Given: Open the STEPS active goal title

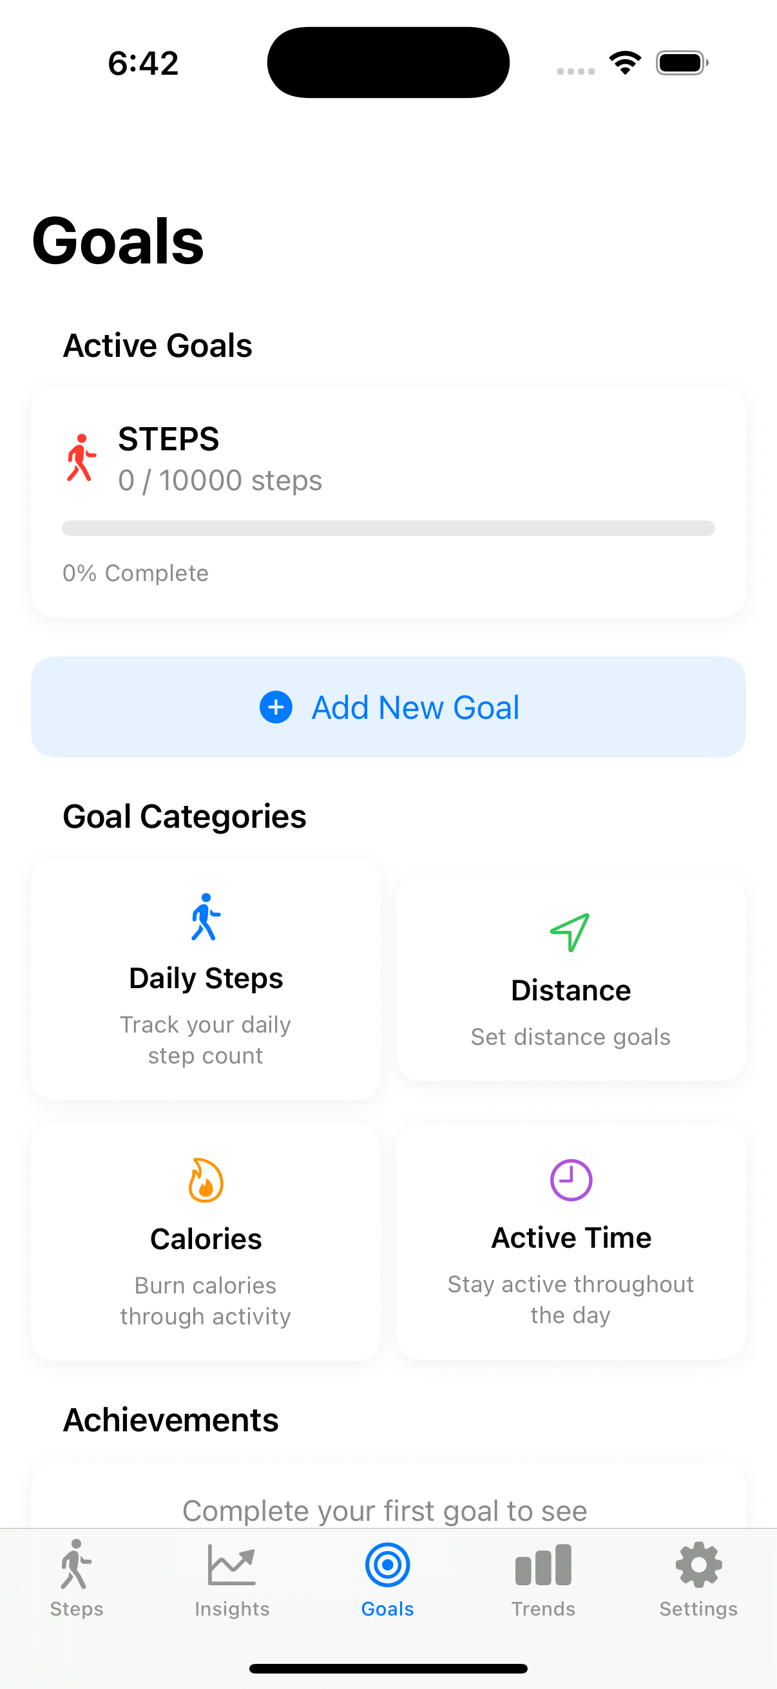Looking at the screenshot, I should tap(169, 439).
